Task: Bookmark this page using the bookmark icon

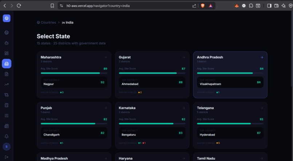Action: tap(52, 6)
